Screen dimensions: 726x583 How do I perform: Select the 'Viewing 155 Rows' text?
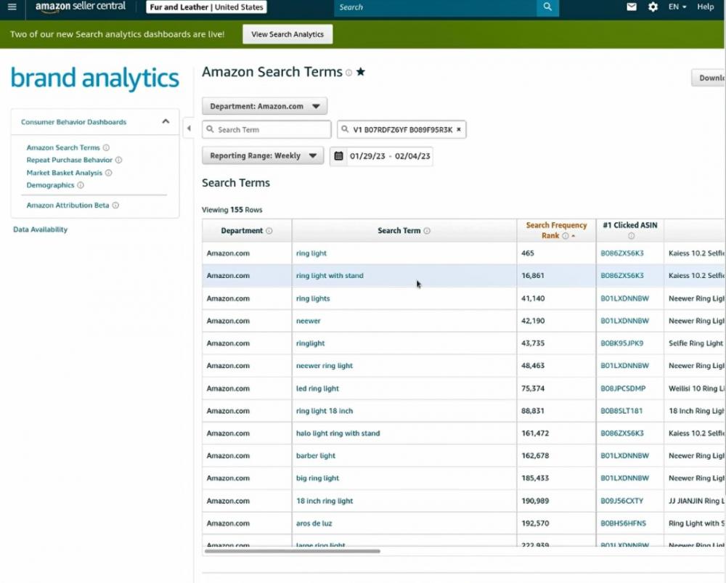[232, 210]
